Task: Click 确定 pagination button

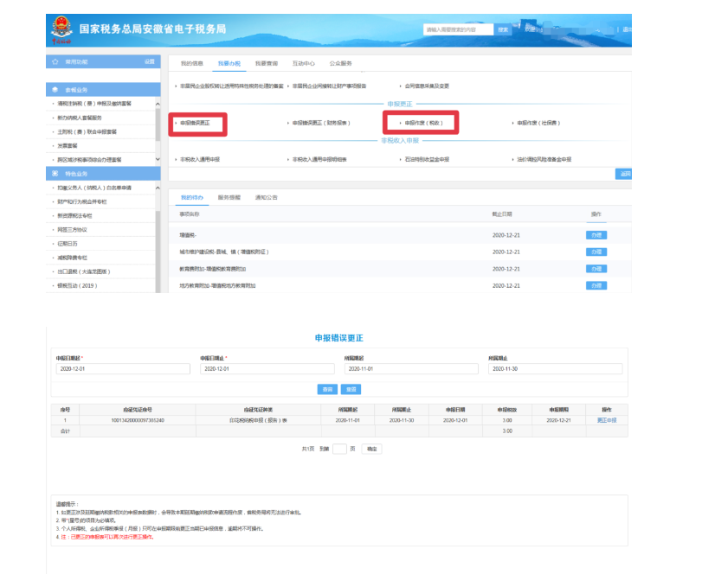Action: pyautogui.click(x=371, y=449)
